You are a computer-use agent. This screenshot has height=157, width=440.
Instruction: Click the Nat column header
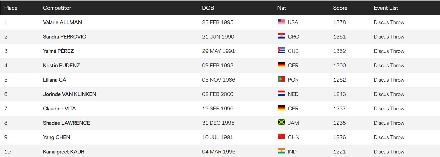click(x=281, y=8)
